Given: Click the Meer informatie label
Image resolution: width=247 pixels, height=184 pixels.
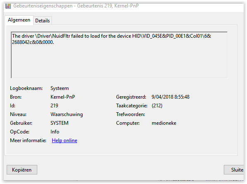Looking at the screenshot, I should [x=28, y=140].
